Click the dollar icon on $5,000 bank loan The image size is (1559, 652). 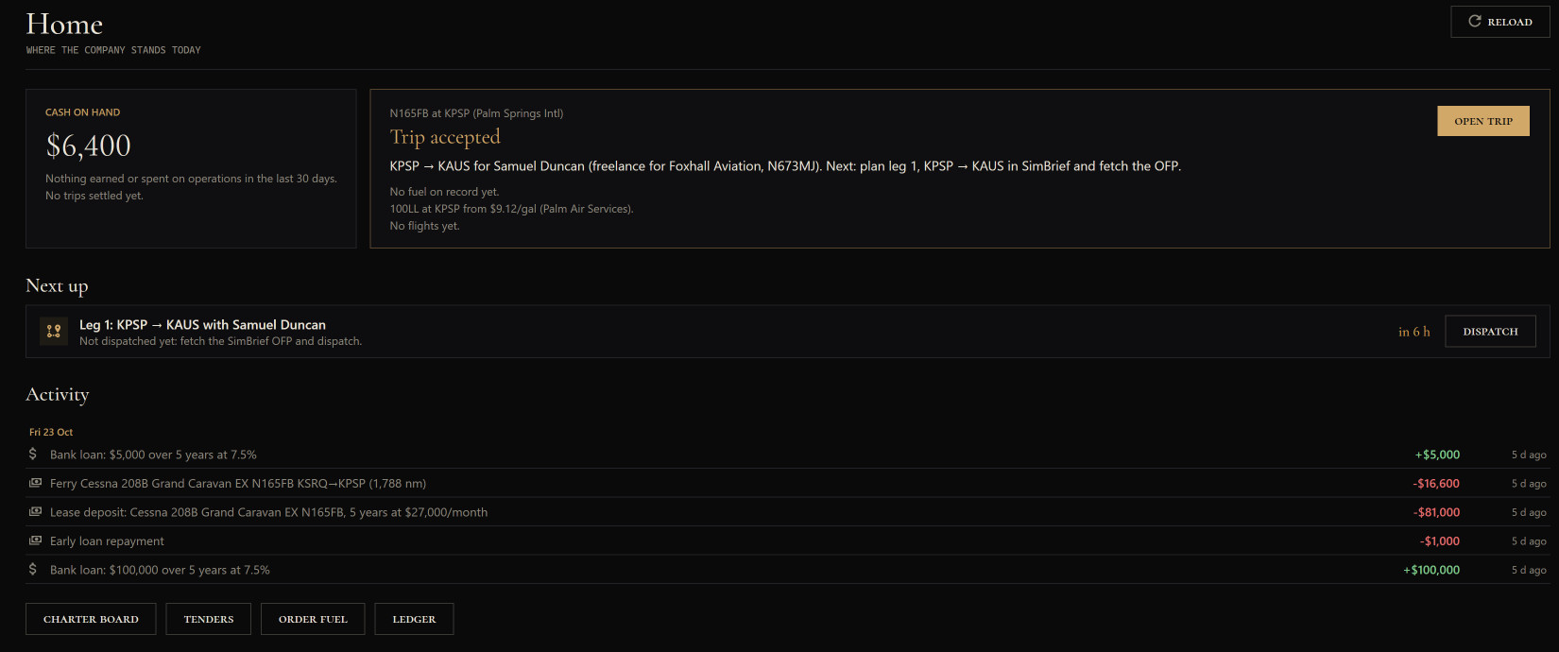pos(33,455)
